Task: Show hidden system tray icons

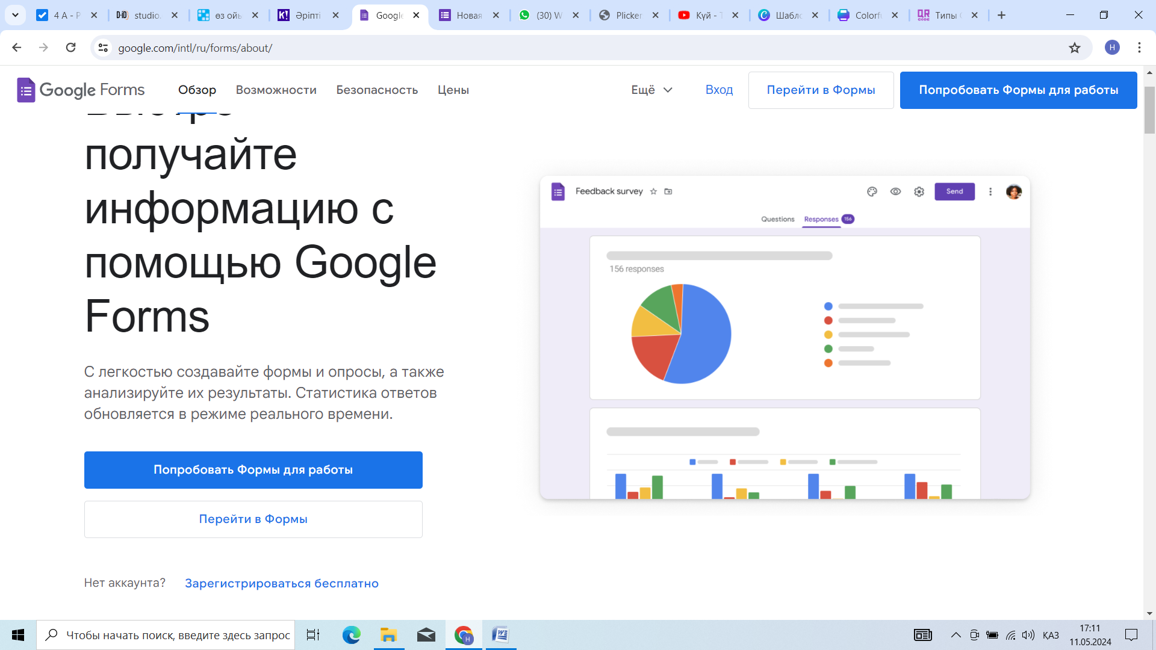Action: tap(956, 635)
